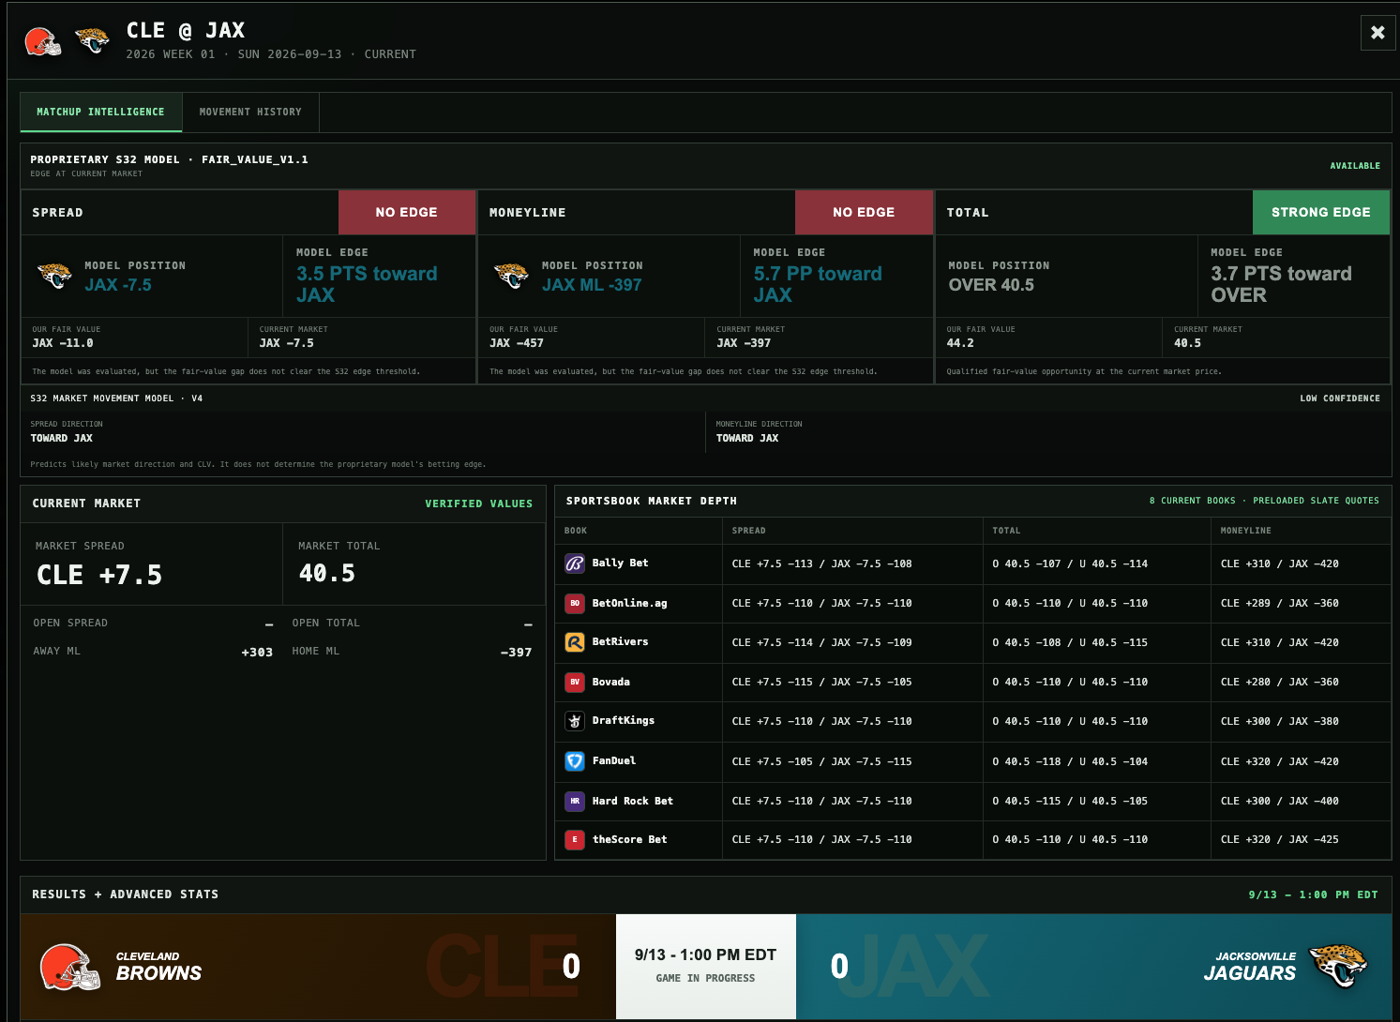Click the BOOK column header

pyautogui.click(x=576, y=531)
